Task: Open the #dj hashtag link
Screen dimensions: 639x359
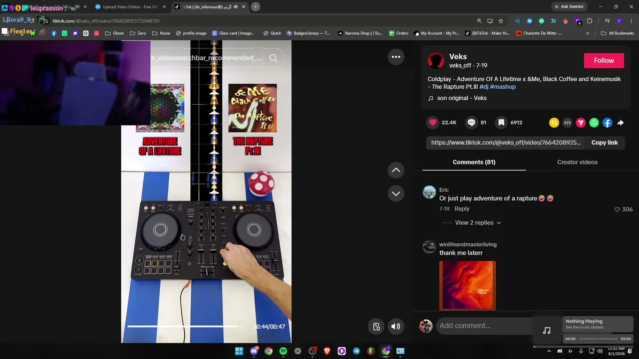Action: pos(484,87)
